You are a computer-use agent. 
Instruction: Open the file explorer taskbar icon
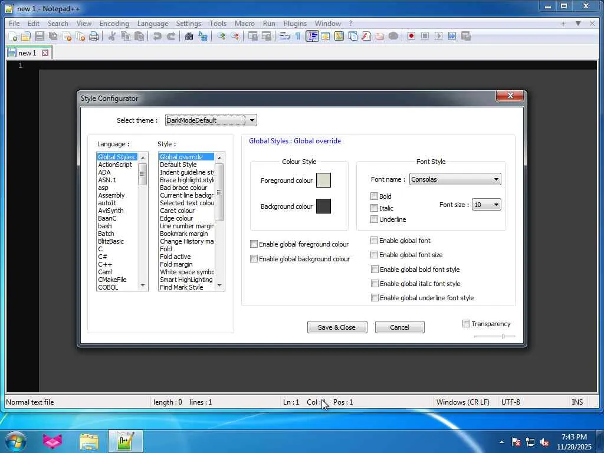[x=89, y=441]
